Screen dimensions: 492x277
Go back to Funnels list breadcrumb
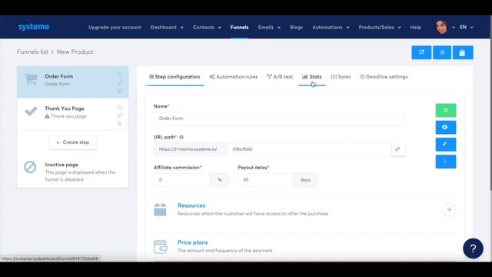[x=32, y=52]
